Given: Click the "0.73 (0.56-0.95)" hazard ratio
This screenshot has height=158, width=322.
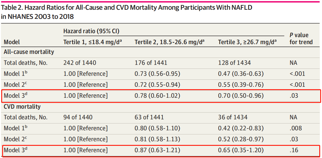Looking at the screenshot, I should coord(157,74).
